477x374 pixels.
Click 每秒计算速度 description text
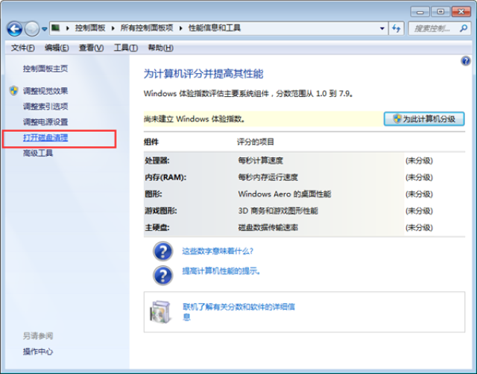click(x=260, y=160)
